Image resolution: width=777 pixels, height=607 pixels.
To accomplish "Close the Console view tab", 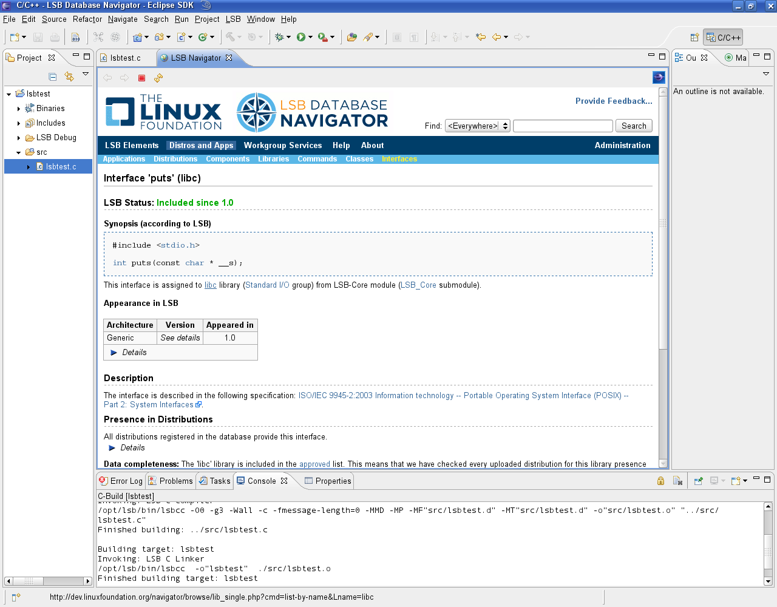I will [284, 481].
